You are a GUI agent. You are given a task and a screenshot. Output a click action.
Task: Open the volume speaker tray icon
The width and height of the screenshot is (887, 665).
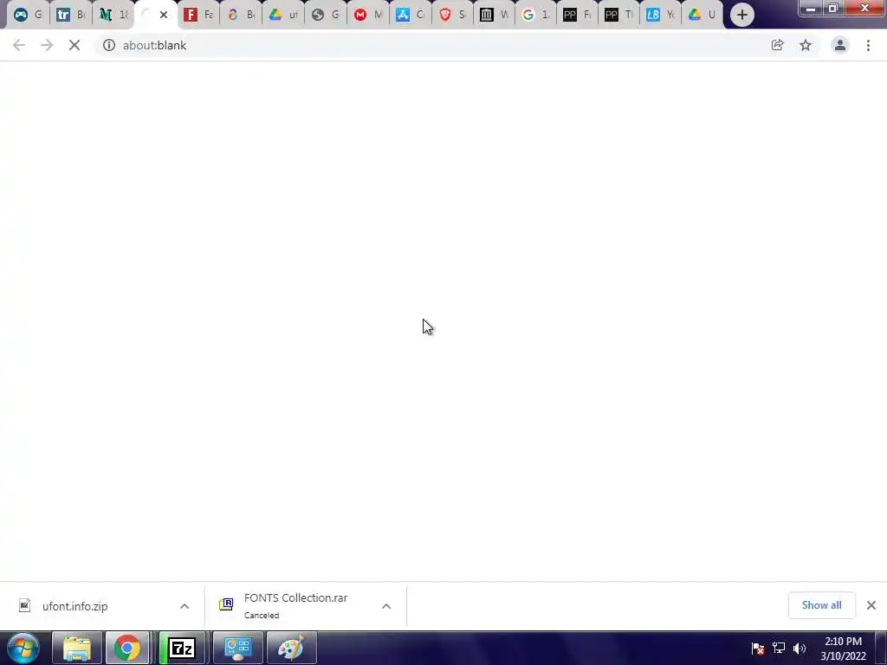pyautogui.click(x=800, y=648)
